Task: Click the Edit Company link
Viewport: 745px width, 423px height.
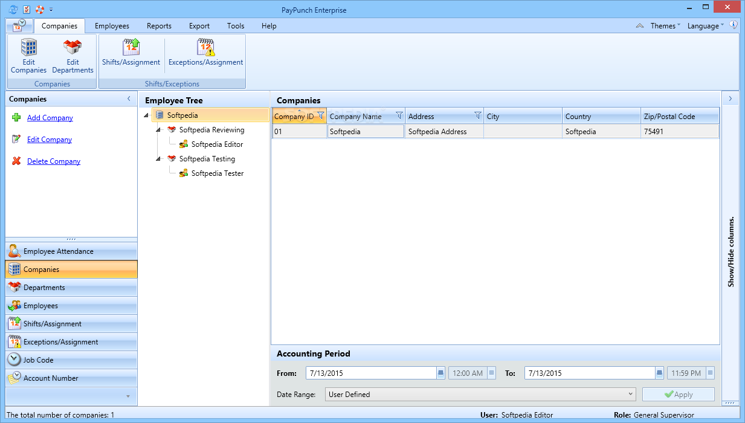Action: click(50, 140)
